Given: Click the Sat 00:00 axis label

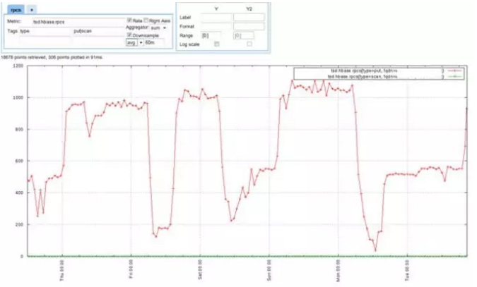Looking at the screenshot, I should click(200, 269).
